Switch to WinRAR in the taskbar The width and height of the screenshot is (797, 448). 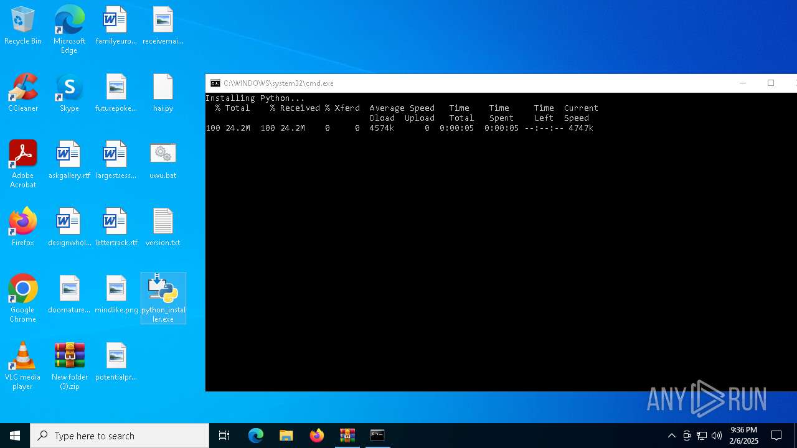point(347,436)
